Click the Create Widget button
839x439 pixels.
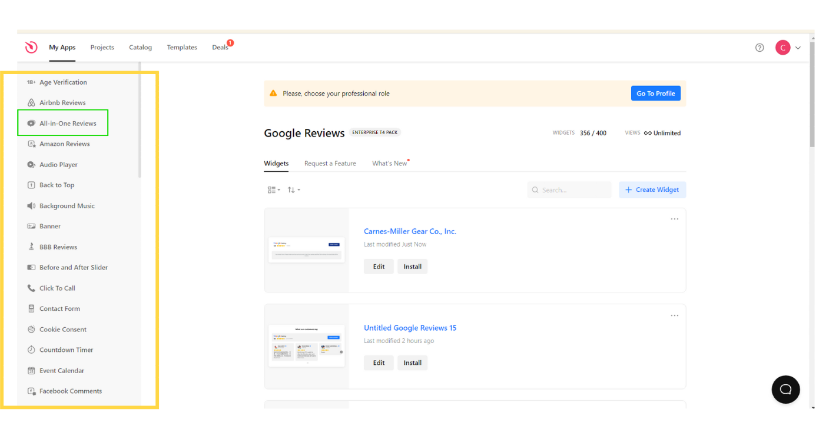click(652, 189)
